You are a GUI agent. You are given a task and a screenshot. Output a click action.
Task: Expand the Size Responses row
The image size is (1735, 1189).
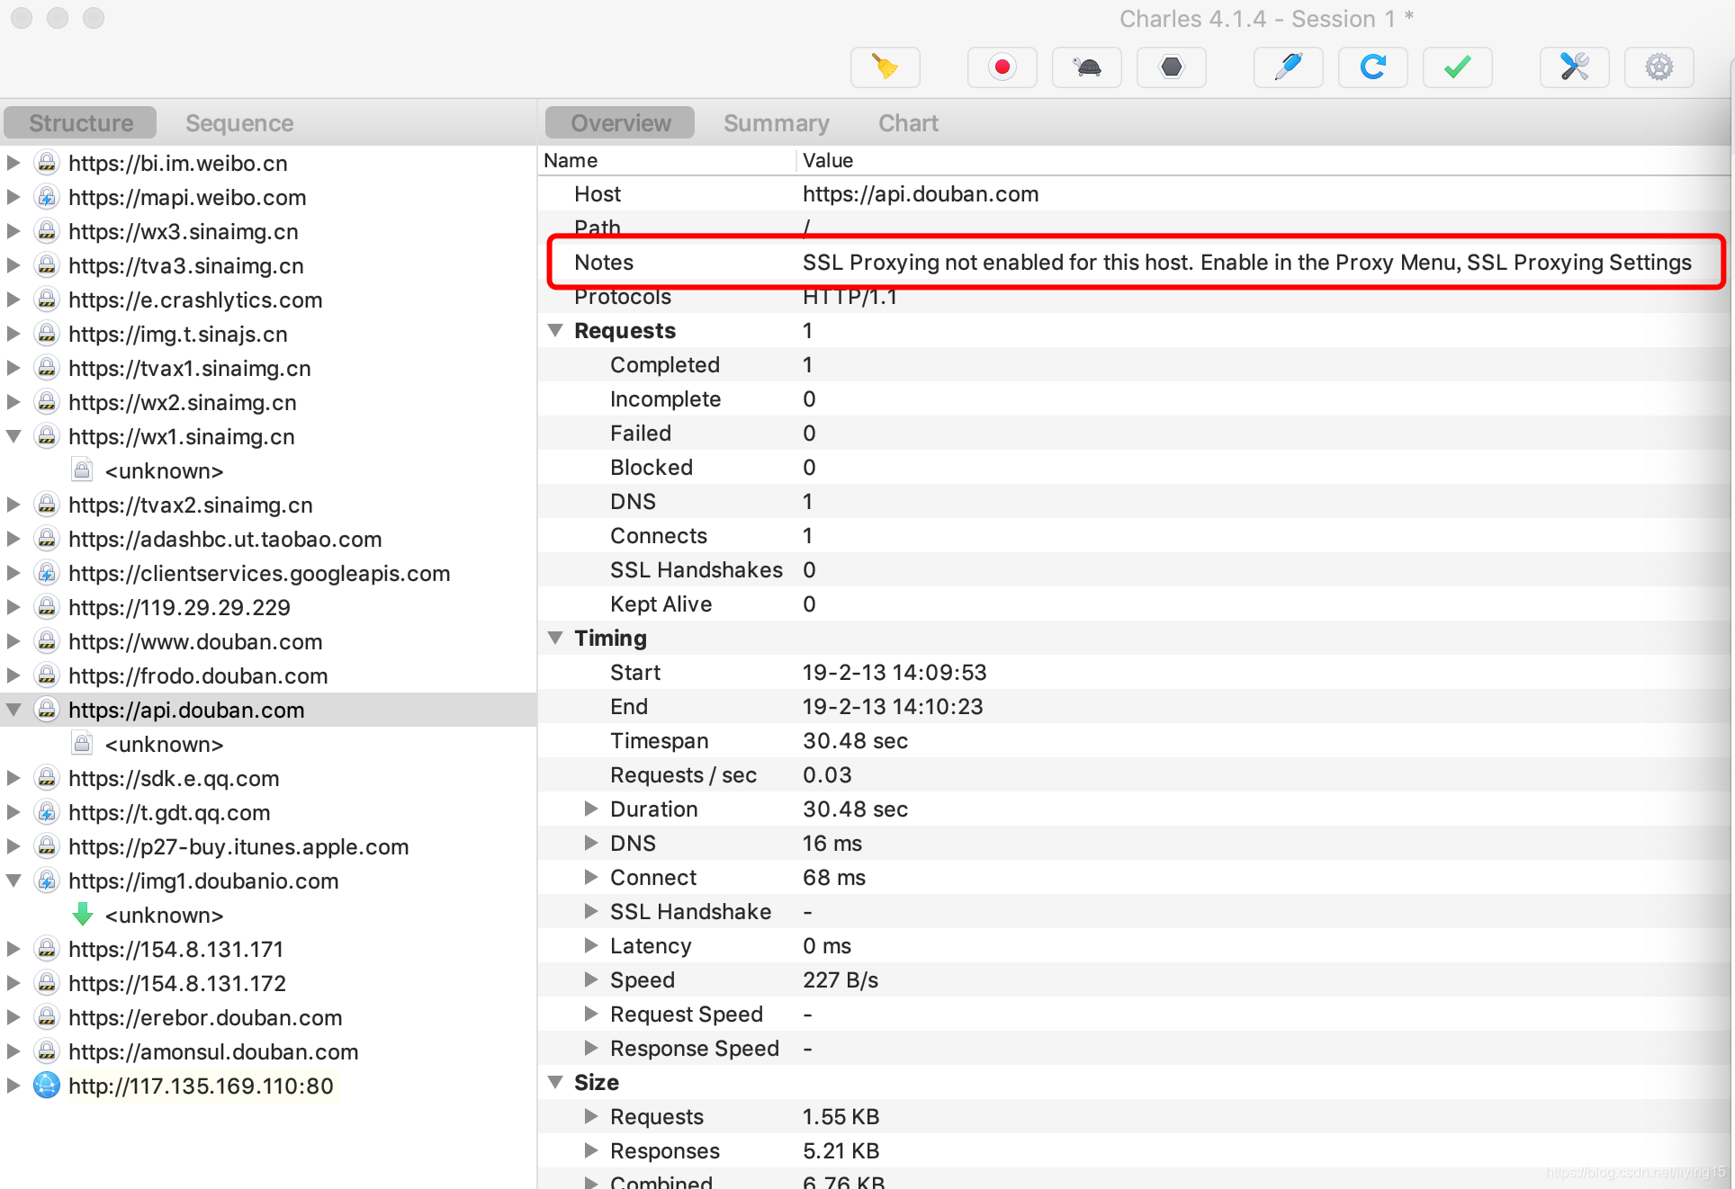tap(591, 1150)
